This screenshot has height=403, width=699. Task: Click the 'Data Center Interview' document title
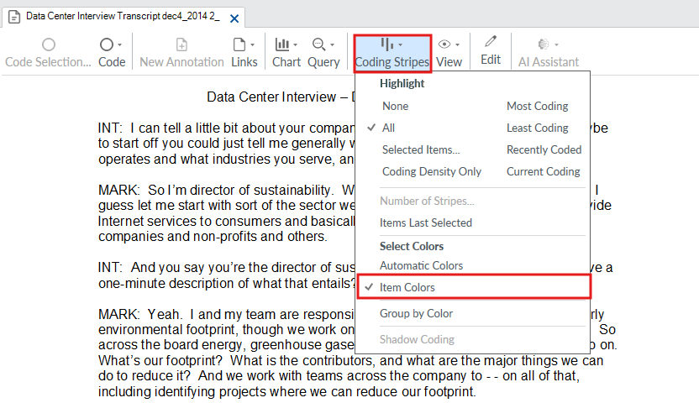271,97
